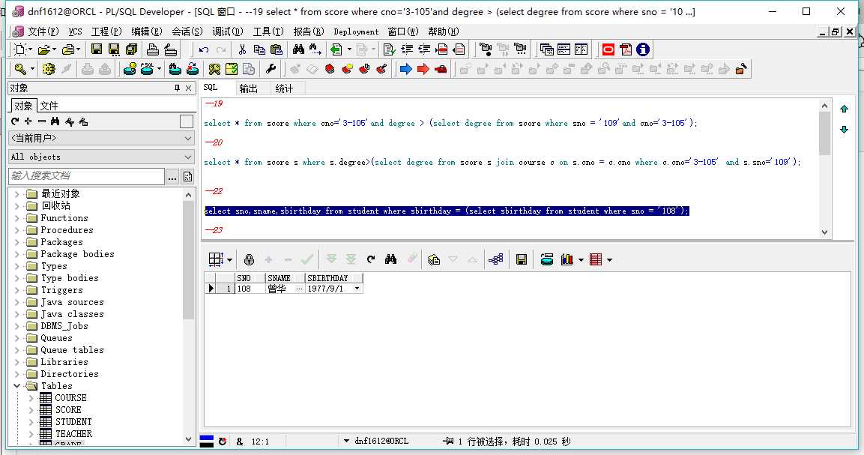Click the Oracle red logo icon

(608, 49)
